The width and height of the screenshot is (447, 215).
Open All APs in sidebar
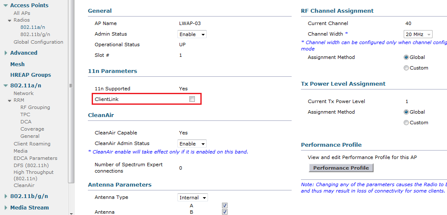(x=22, y=13)
